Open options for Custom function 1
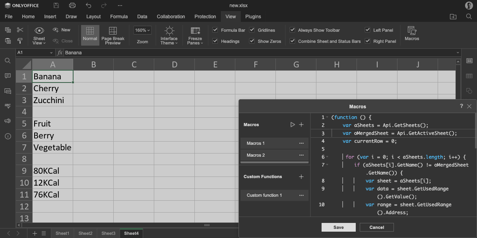The width and height of the screenshot is (477, 238). tap(301, 195)
